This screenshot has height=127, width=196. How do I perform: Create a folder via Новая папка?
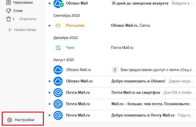coord(25,30)
